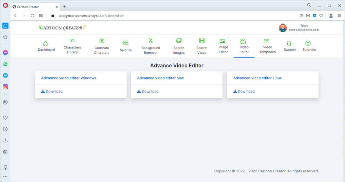345x182 pixels.
Task: Open Messenger in the sidebar
Action: (6, 53)
